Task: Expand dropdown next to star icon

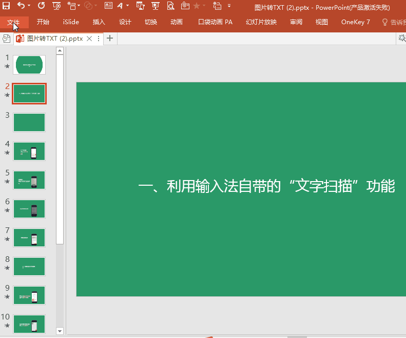Action: point(204,6)
